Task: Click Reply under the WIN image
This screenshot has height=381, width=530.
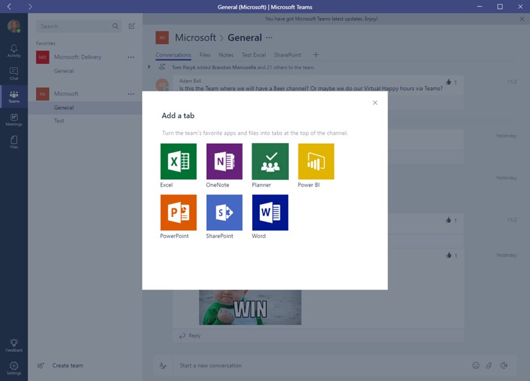Action: point(190,336)
